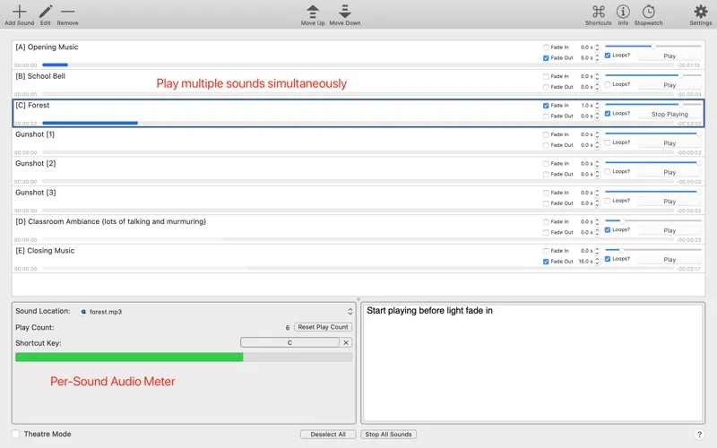Open the Shortcuts command icon

pyautogui.click(x=598, y=12)
